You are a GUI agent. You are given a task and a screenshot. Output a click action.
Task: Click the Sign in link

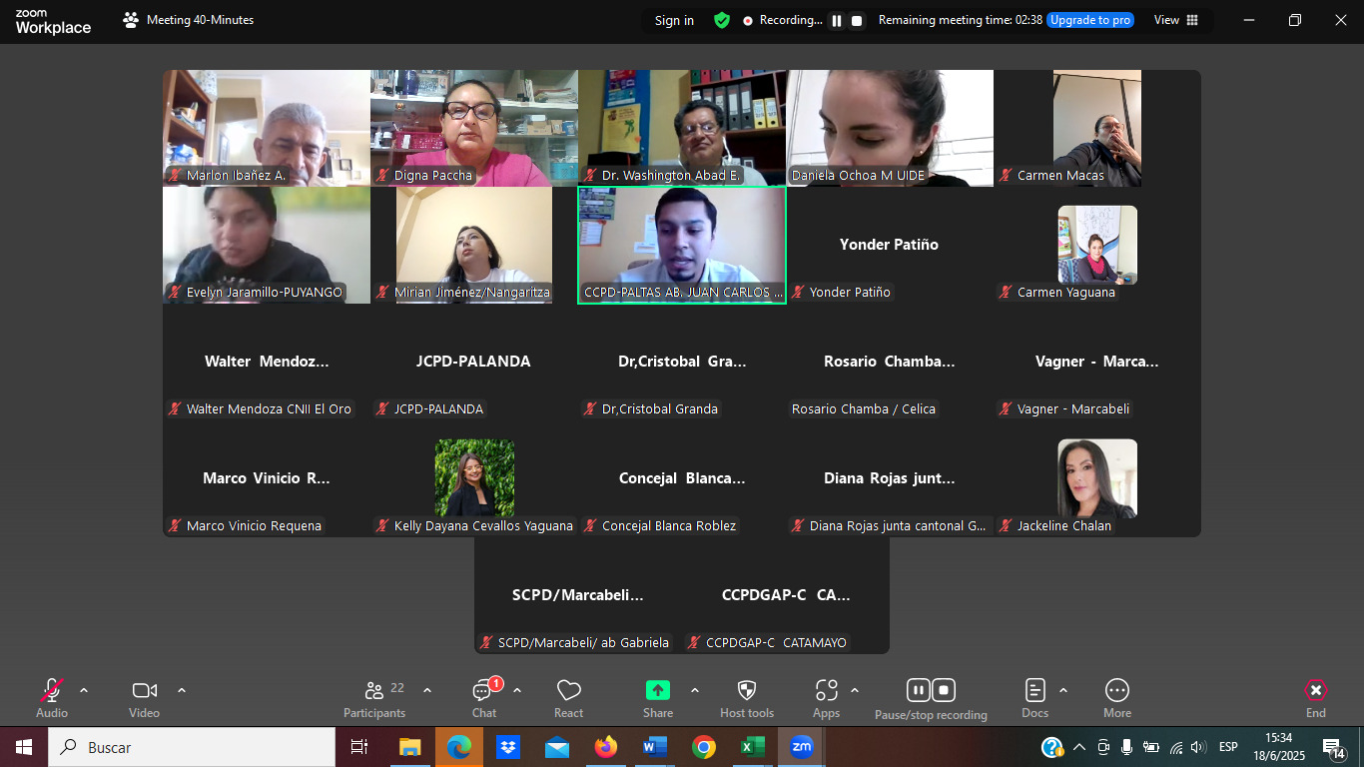(x=674, y=20)
